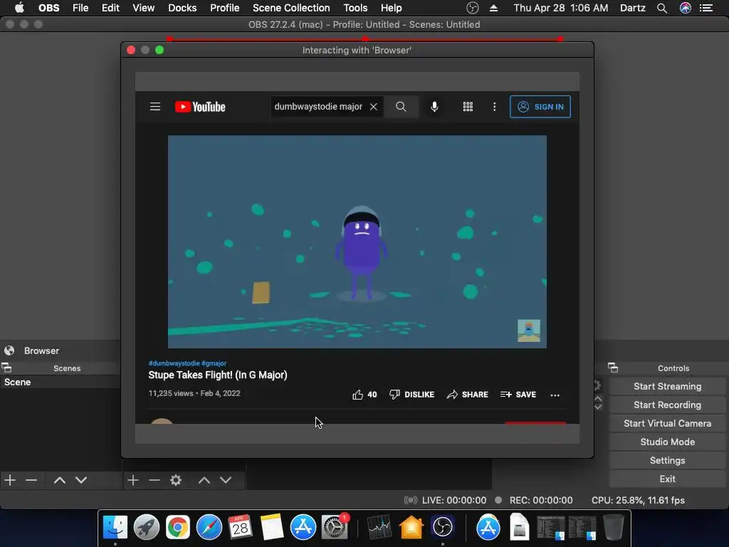The height and width of the screenshot is (547, 729).
Task: Open the #dumbwaystodie hashtag link
Action: [174, 363]
